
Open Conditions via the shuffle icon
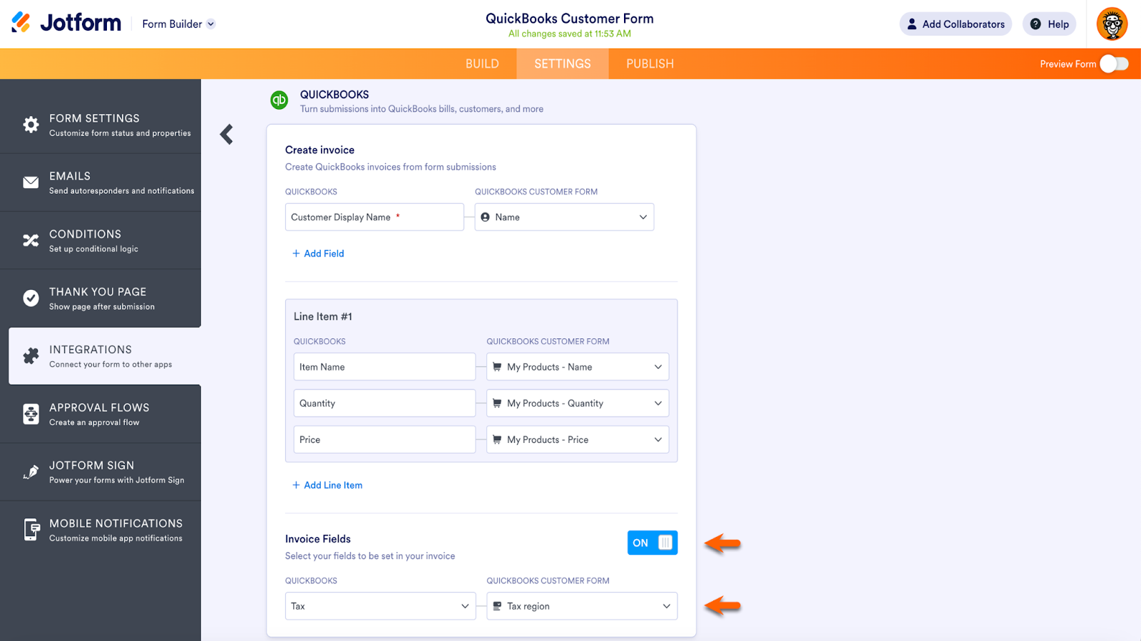[31, 241]
